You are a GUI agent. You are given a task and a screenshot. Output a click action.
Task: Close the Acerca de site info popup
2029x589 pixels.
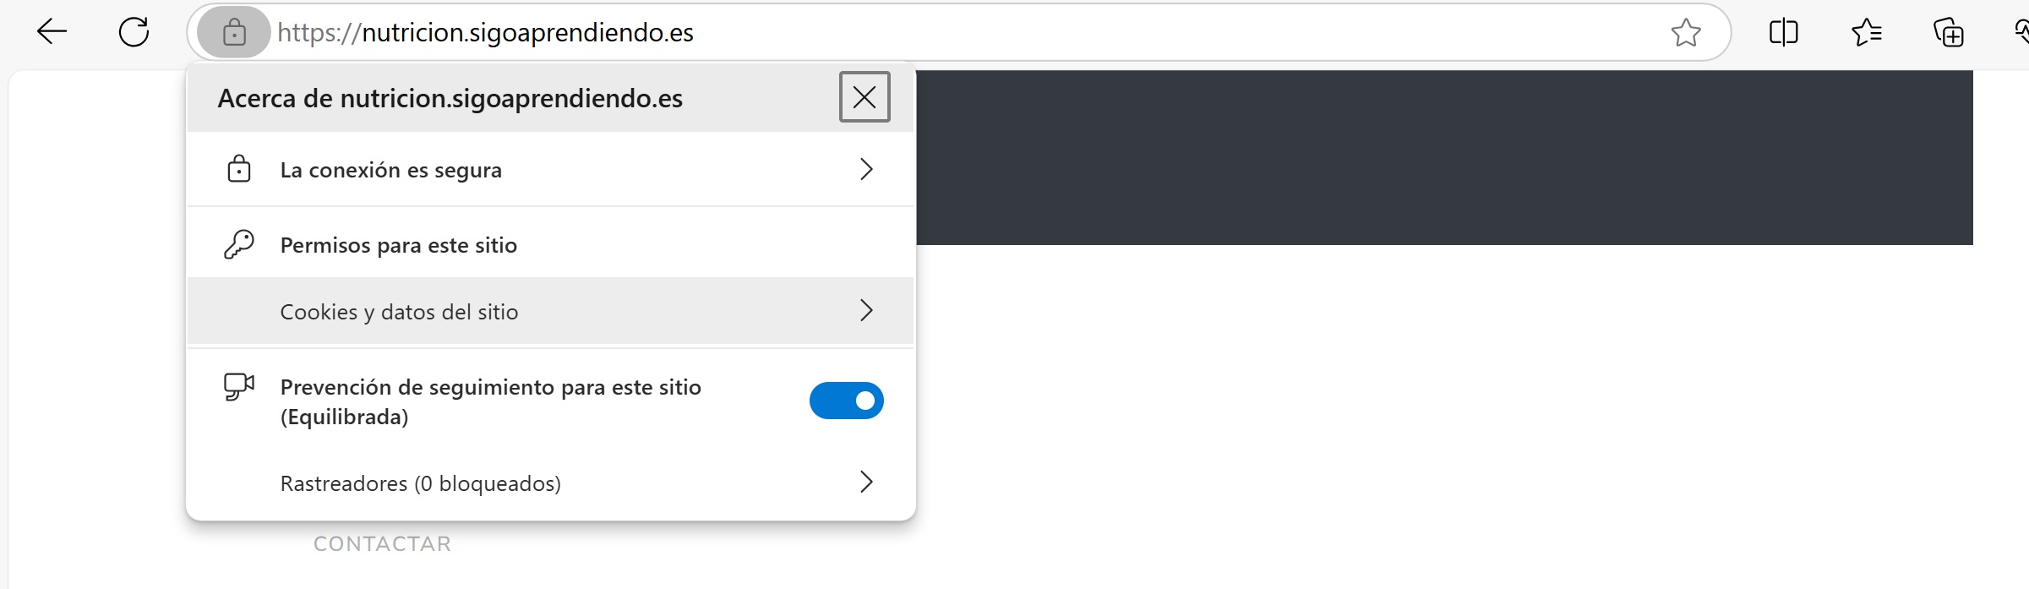(x=865, y=97)
